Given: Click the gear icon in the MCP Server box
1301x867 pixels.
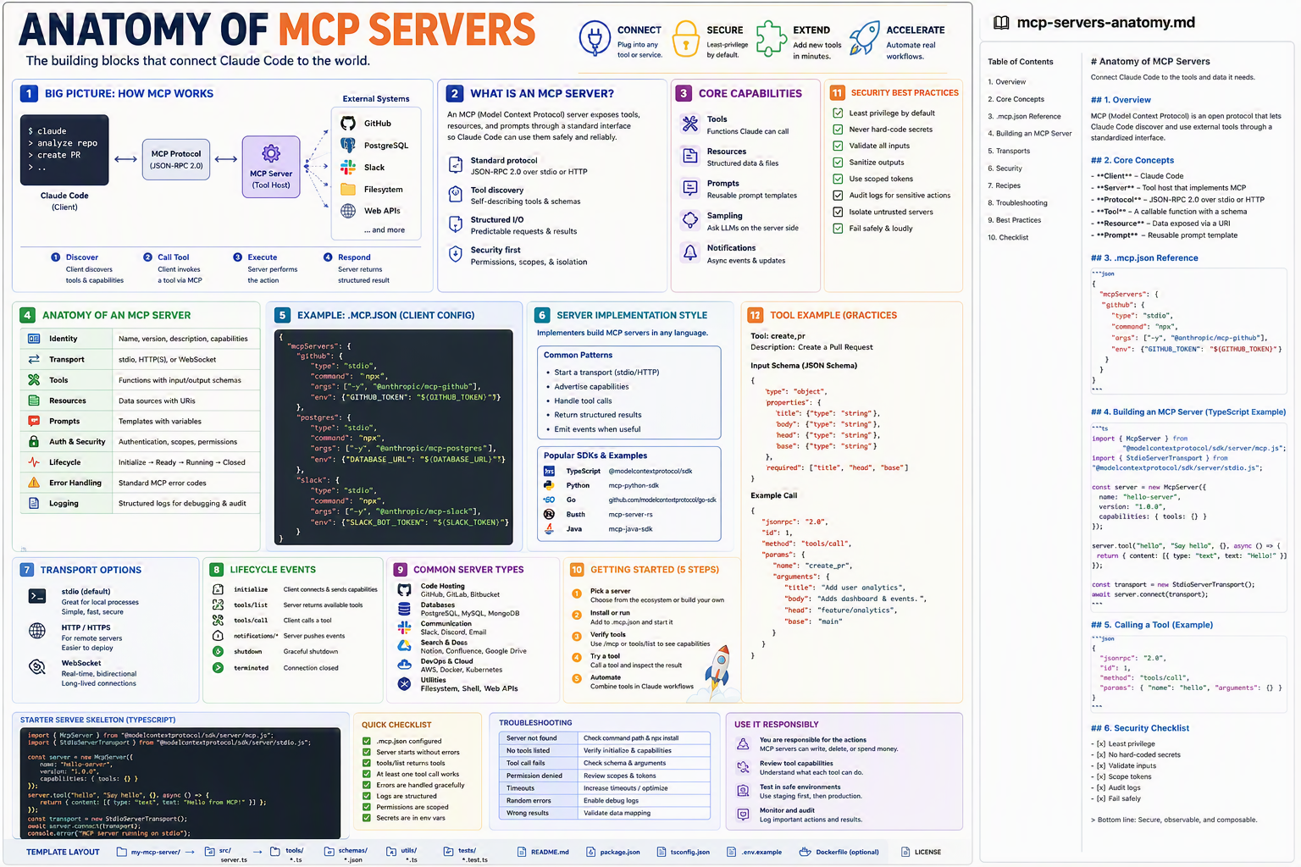Looking at the screenshot, I should (x=271, y=153).
